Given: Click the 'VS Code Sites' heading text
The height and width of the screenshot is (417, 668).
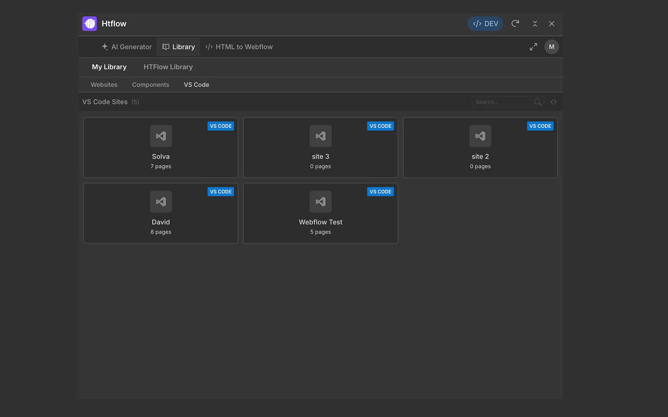Looking at the screenshot, I should click(105, 102).
